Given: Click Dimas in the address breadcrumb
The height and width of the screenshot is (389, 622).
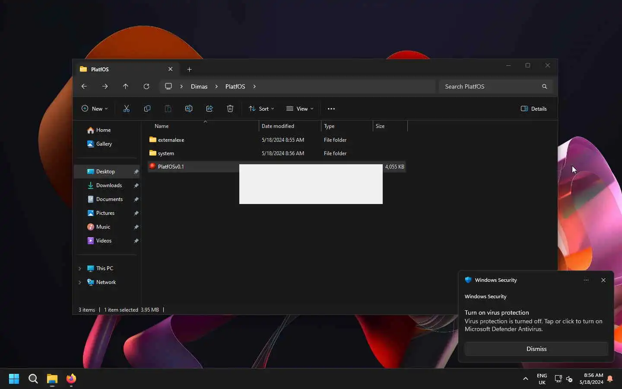Looking at the screenshot, I should tap(199, 86).
